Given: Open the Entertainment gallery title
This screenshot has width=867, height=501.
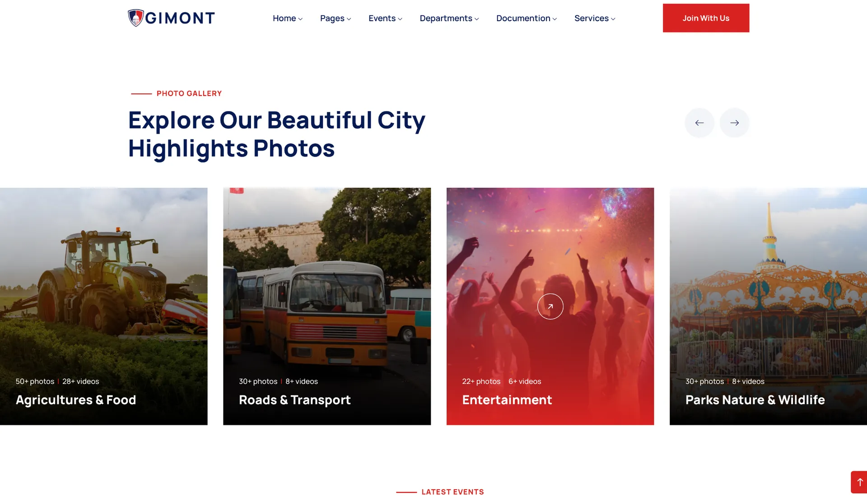Looking at the screenshot, I should [507, 400].
